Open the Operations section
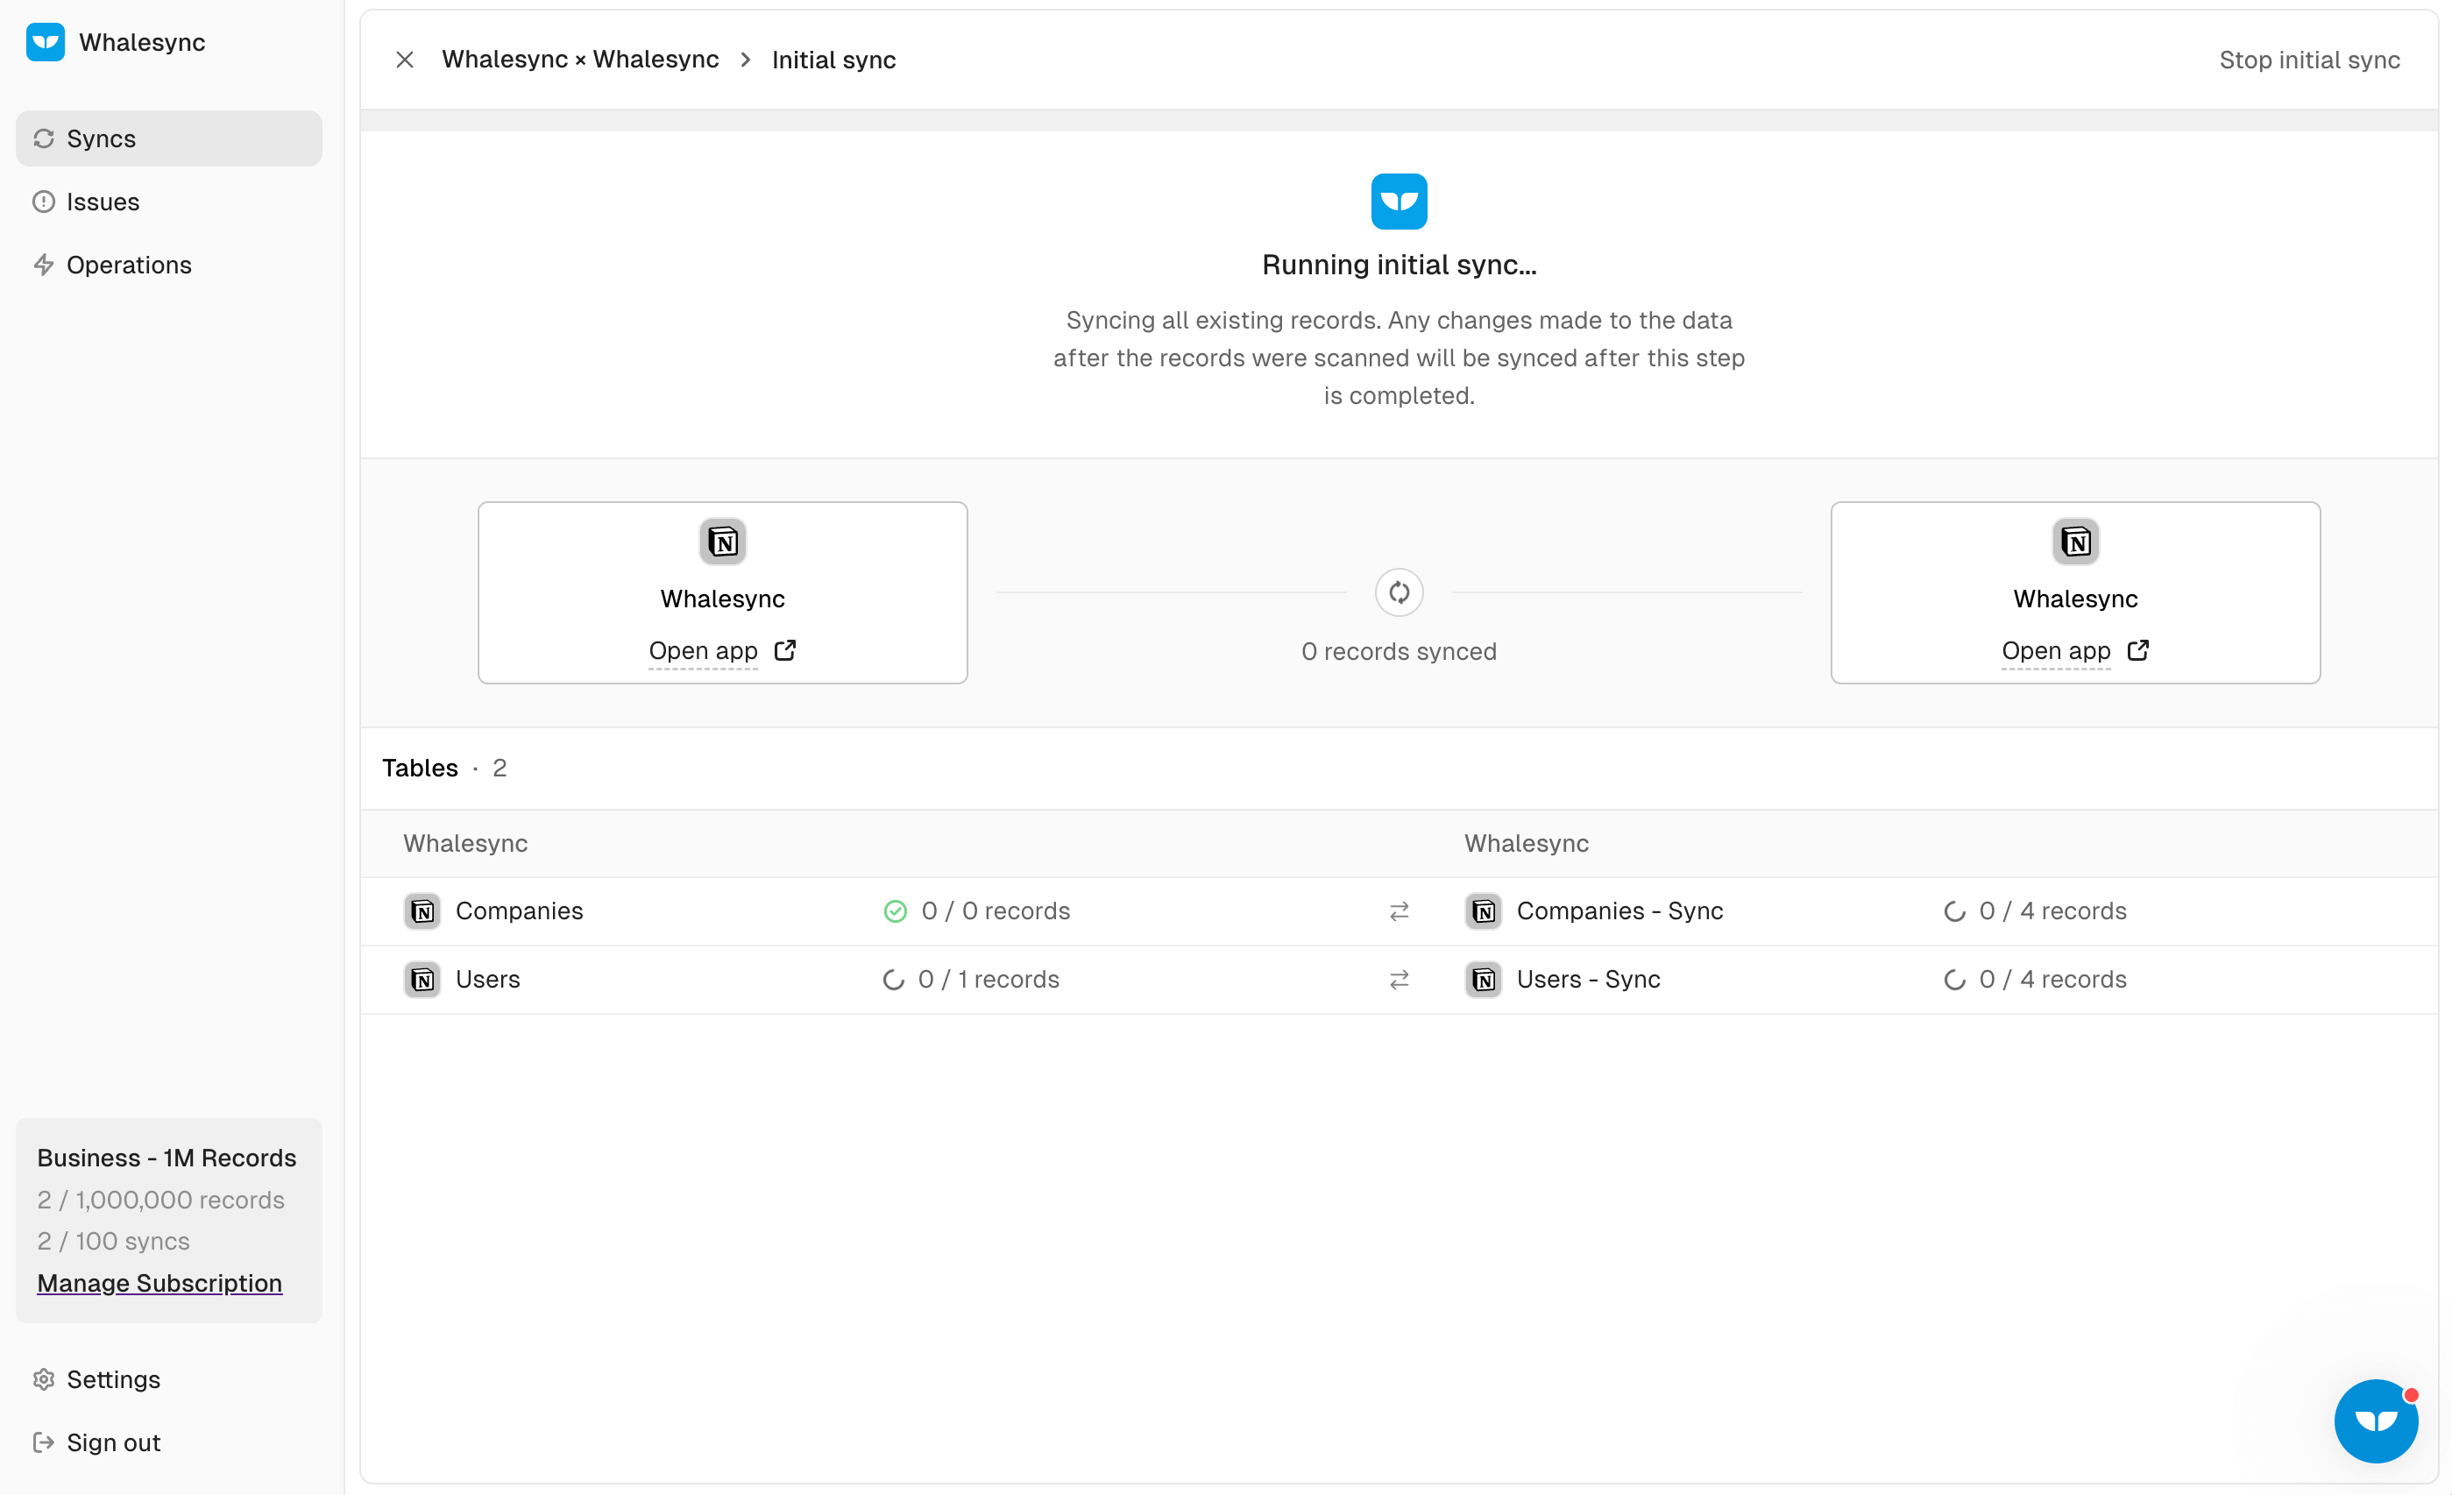 click(169, 265)
